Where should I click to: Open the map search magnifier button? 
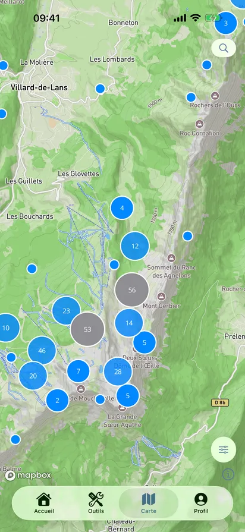(x=224, y=48)
